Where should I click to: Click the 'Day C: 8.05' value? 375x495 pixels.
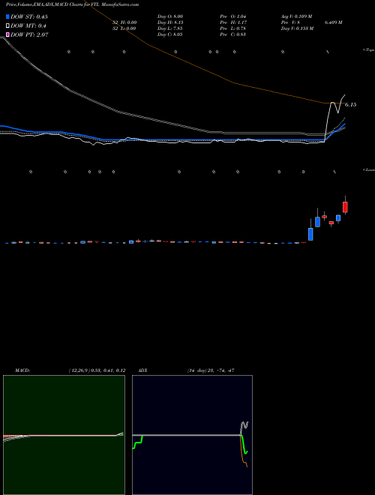[169, 34]
